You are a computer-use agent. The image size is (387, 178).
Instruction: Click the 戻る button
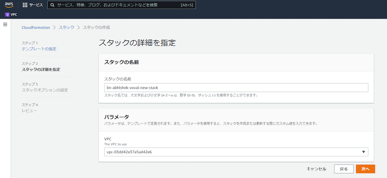point(343,169)
